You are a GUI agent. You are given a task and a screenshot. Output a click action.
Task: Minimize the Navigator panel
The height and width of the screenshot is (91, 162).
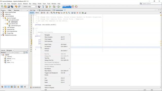(27, 50)
